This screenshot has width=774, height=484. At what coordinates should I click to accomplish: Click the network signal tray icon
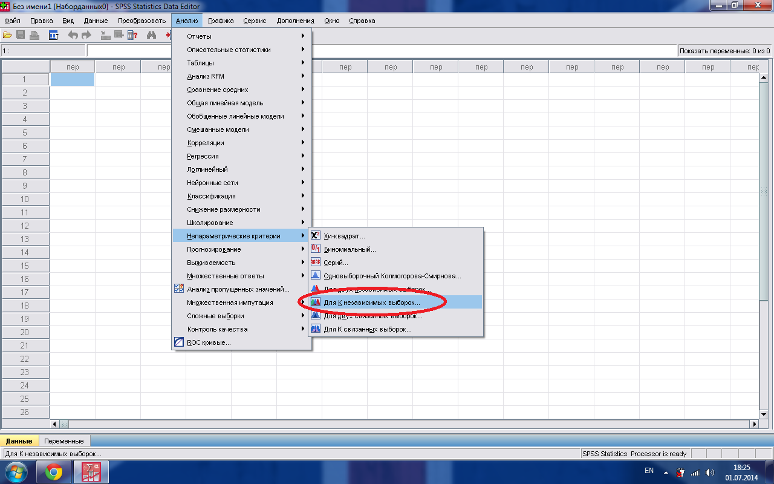695,473
